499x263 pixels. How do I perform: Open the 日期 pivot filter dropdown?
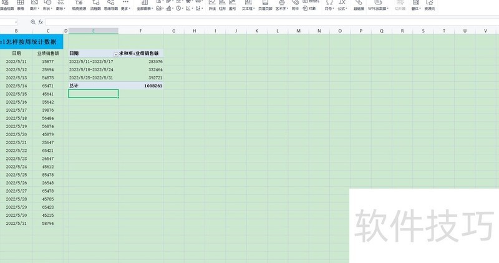115,54
